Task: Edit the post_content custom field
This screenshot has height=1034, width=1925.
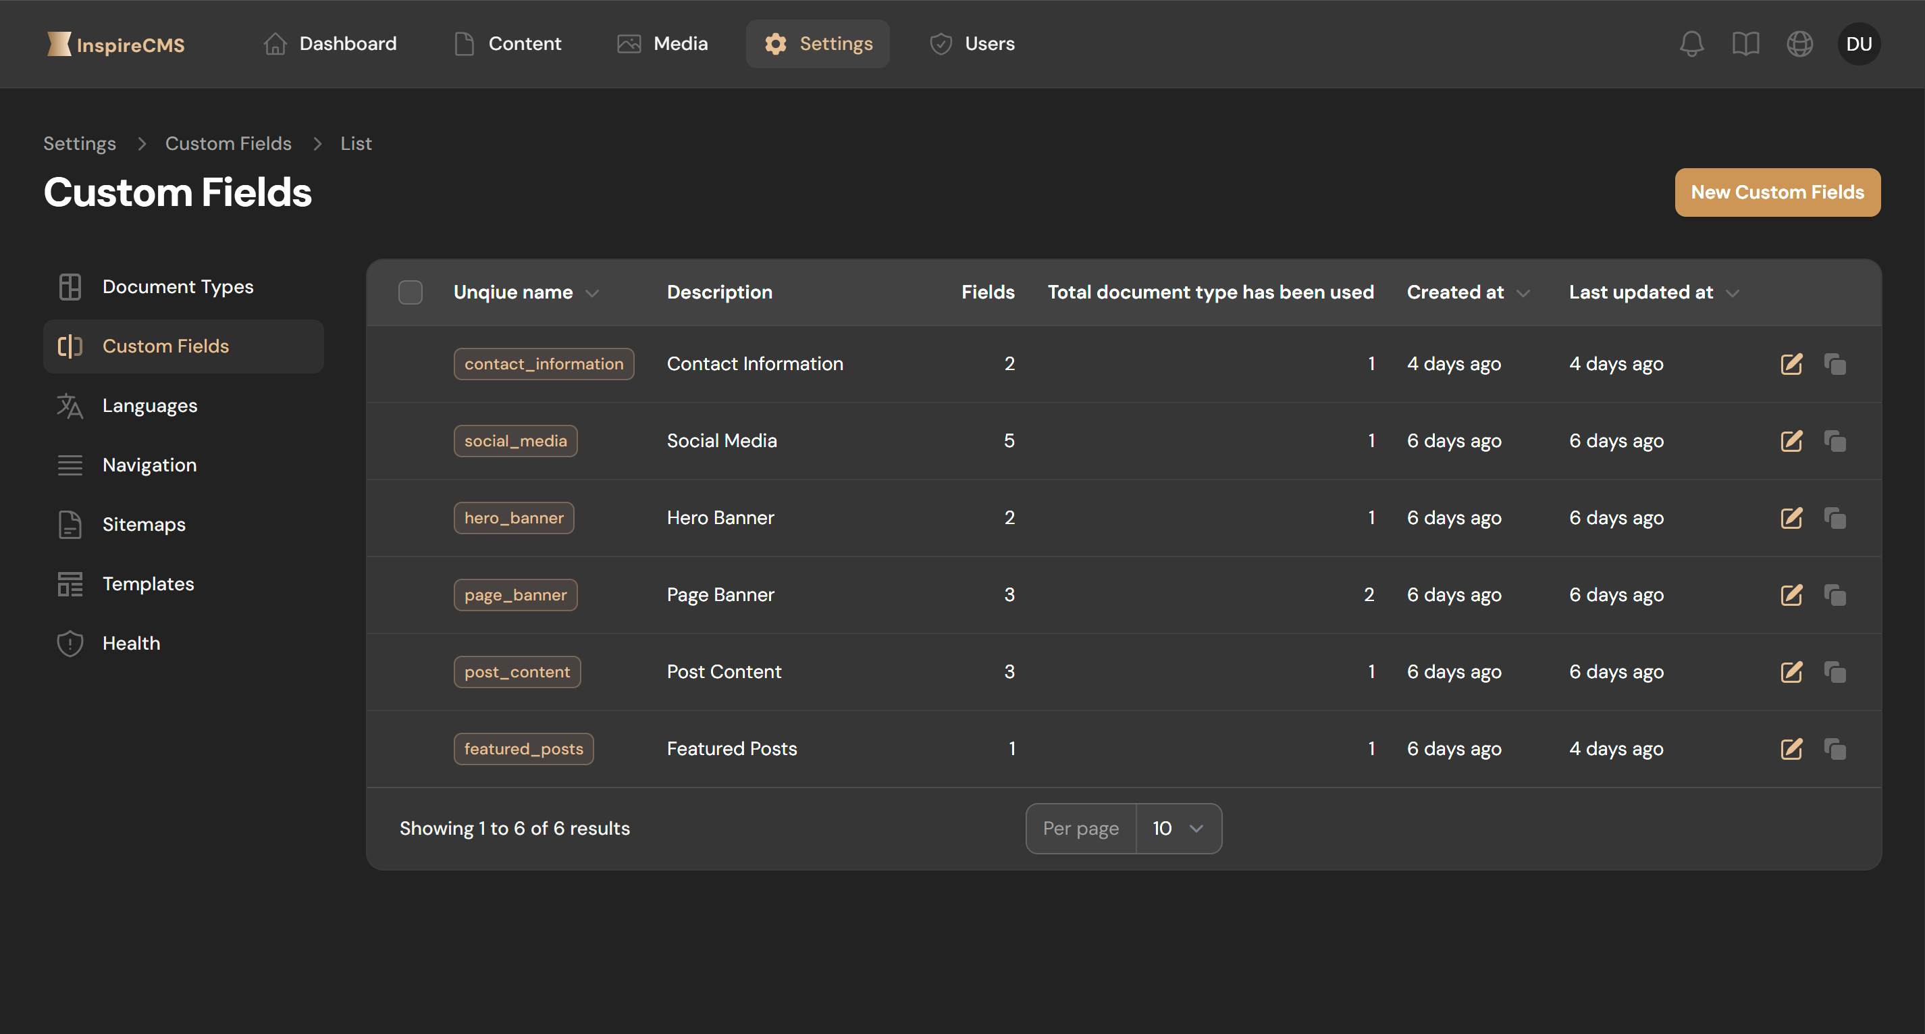Action: click(x=1791, y=672)
